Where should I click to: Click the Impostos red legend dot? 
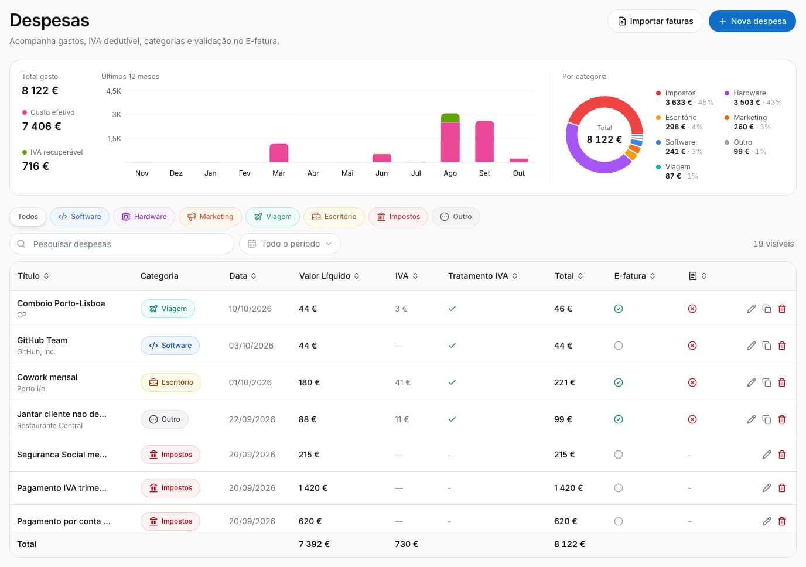coord(658,93)
